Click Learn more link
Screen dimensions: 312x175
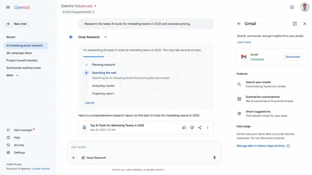[244, 42]
